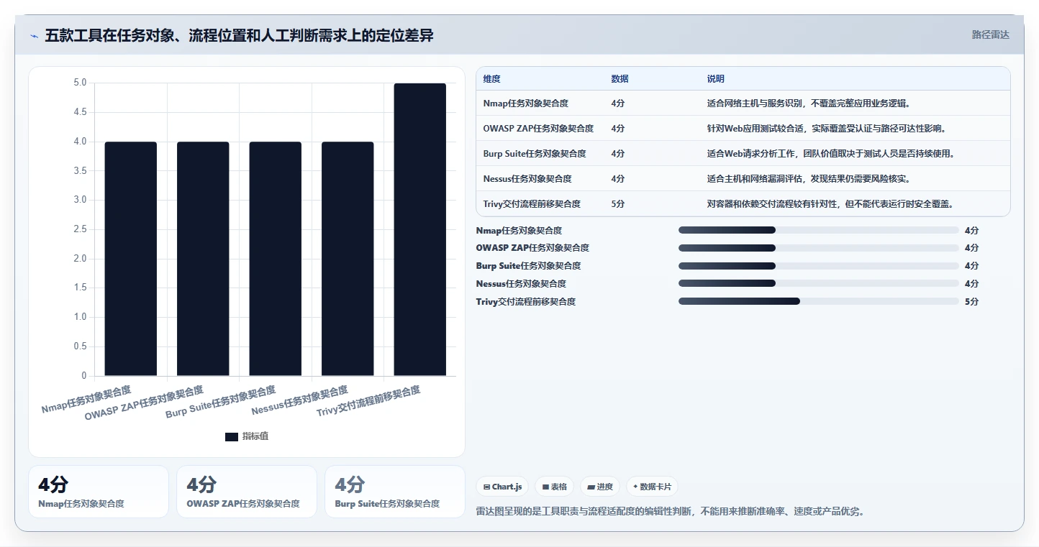
Task: Click the Nessus任务对象契合度 progress bar
Action: pos(818,283)
